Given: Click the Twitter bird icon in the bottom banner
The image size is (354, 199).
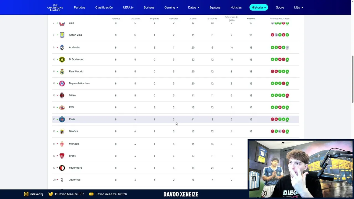Looking at the screenshot, I should 51,194.
